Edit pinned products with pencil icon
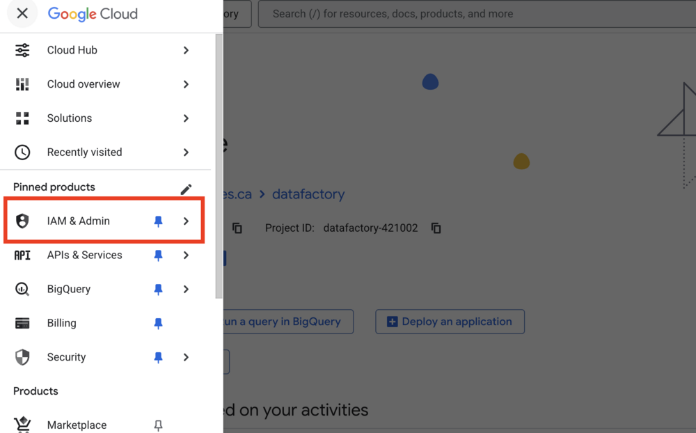The width and height of the screenshot is (696, 433). tap(186, 189)
